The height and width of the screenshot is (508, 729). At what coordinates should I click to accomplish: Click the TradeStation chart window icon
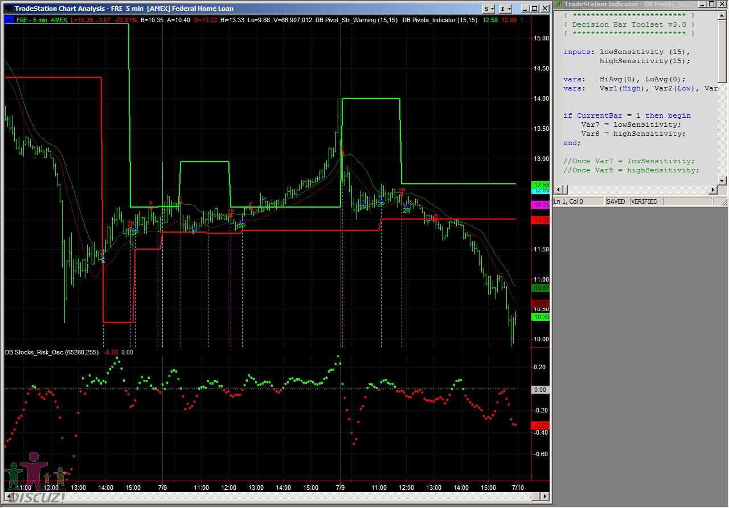[x=7, y=9]
